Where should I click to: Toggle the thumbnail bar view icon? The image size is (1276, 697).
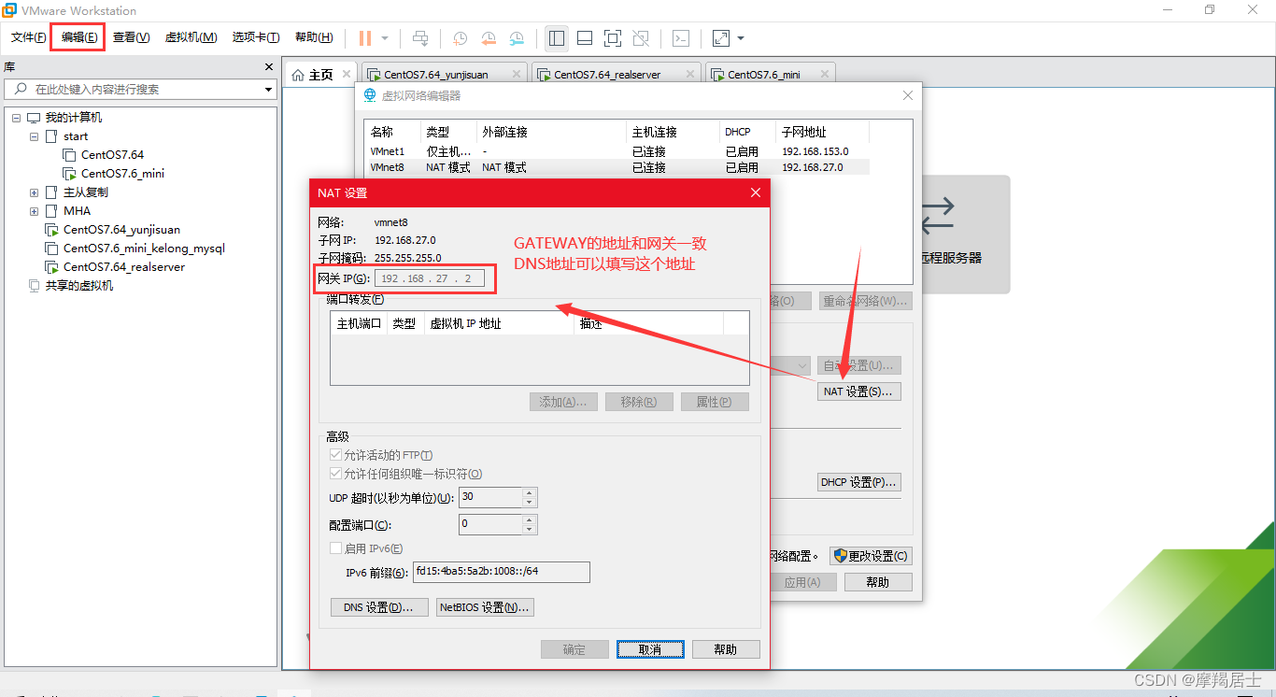(x=585, y=38)
